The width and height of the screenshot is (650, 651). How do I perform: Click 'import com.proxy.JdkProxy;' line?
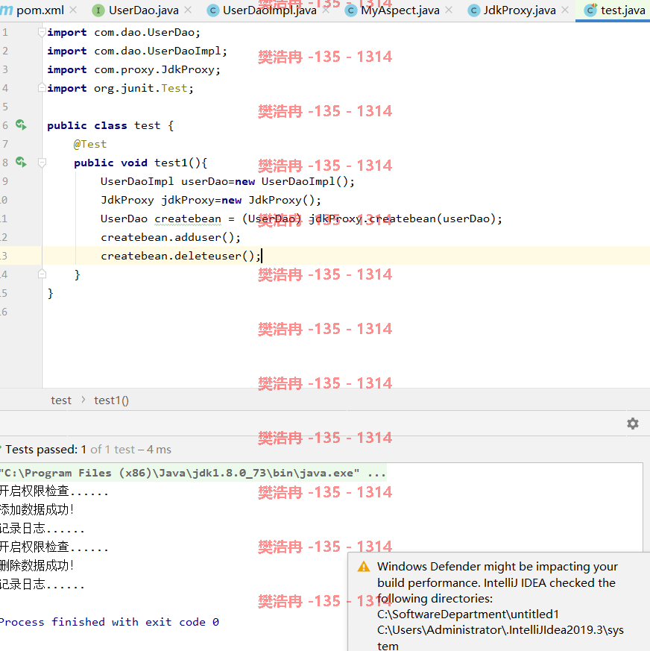pos(133,69)
